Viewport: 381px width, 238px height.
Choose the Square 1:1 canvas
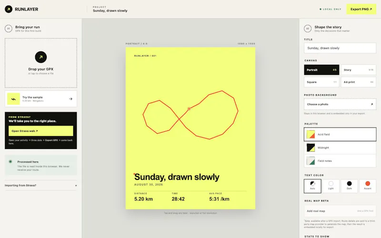pyautogui.click(x=321, y=82)
